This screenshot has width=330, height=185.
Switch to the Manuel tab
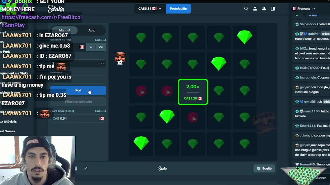tap(64, 30)
